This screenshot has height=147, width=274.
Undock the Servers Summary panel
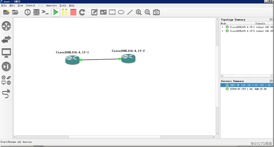(271, 81)
